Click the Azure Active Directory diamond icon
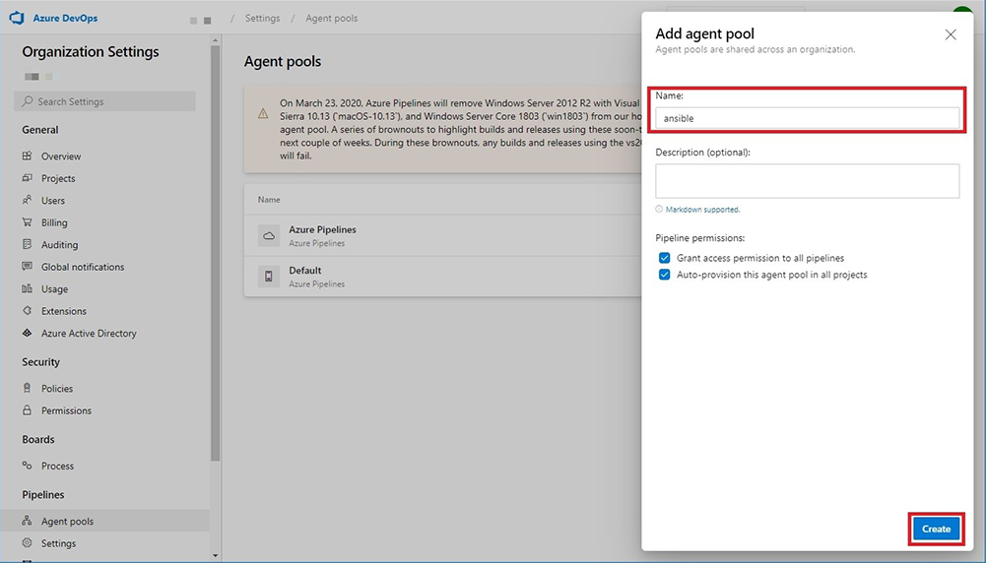This screenshot has width=986, height=563. pos(27,333)
